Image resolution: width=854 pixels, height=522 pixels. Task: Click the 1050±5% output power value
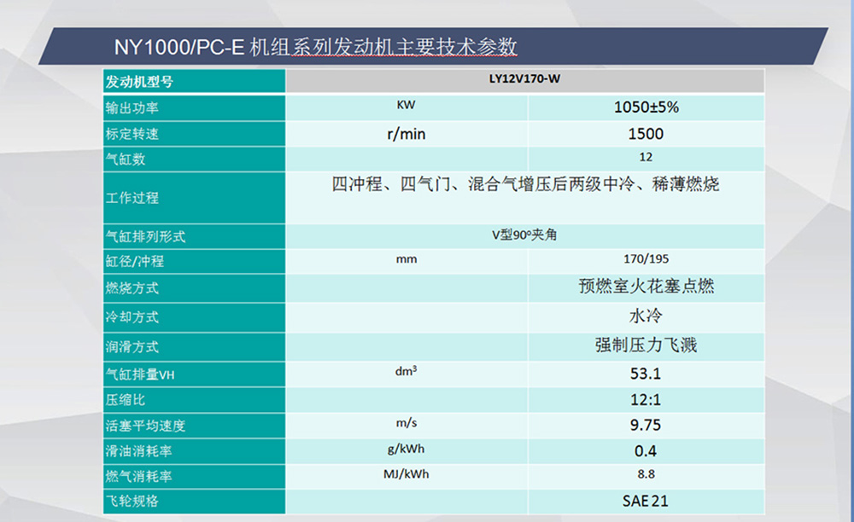[646, 107]
